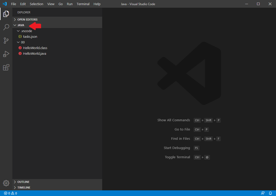Open the Run menu
276x196 pixels.
pos(70,4)
